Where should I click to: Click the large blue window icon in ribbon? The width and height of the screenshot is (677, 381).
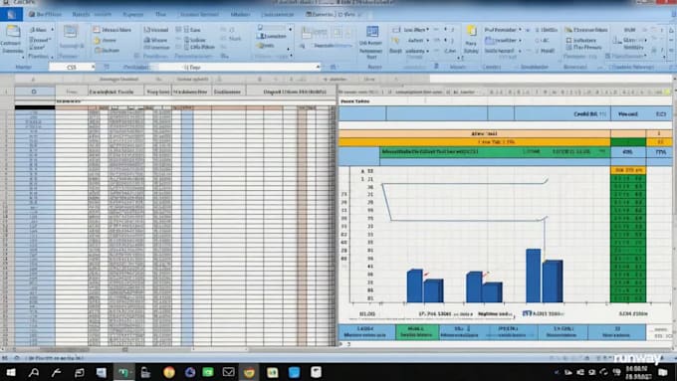pos(371,32)
